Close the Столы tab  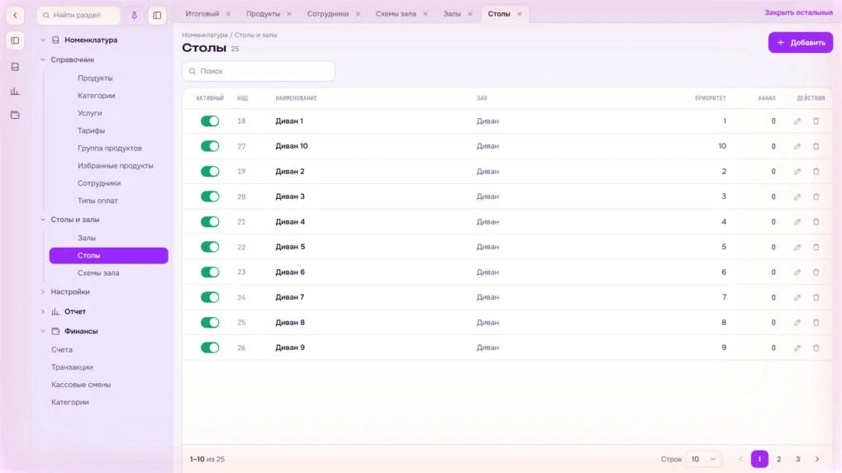[x=519, y=14]
